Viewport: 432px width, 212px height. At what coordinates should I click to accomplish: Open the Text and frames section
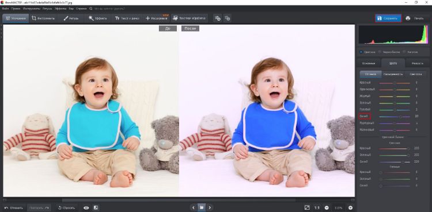pyautogui.click(x=127, y=18)
